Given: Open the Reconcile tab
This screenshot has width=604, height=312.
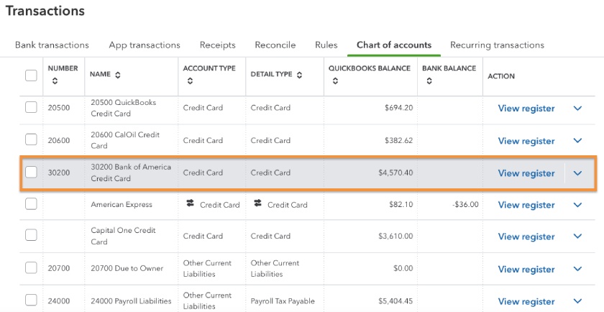Looking at the screenshot, I should pyautogui.click(x=275, y=45).
